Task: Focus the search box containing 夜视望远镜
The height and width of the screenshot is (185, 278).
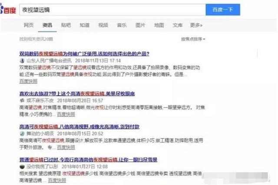Action: pyautogui.click(x=113, y=10)
